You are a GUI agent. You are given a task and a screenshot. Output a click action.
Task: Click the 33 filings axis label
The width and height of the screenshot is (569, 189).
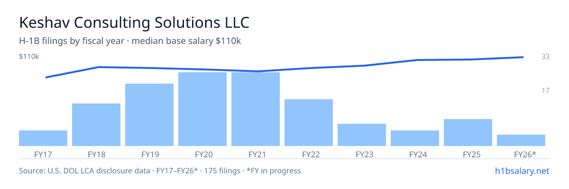(x=545, y=57)
